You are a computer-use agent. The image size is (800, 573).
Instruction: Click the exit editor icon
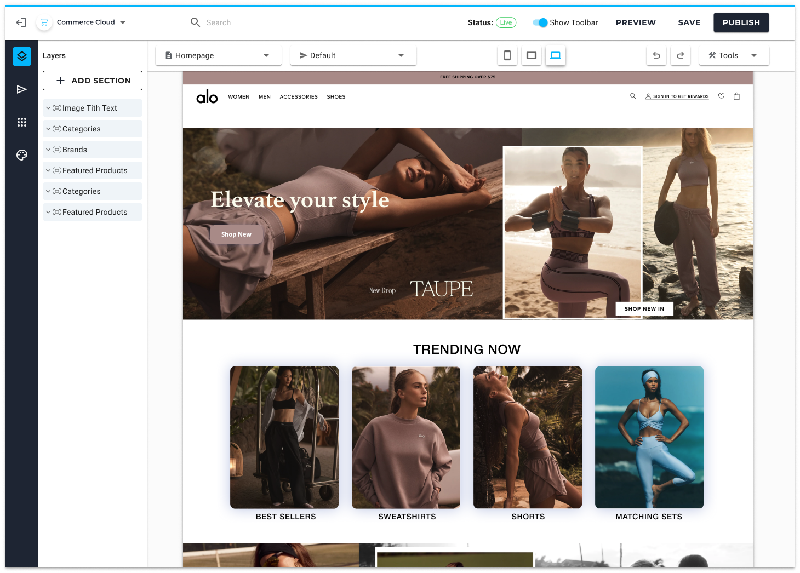(21, 22)
